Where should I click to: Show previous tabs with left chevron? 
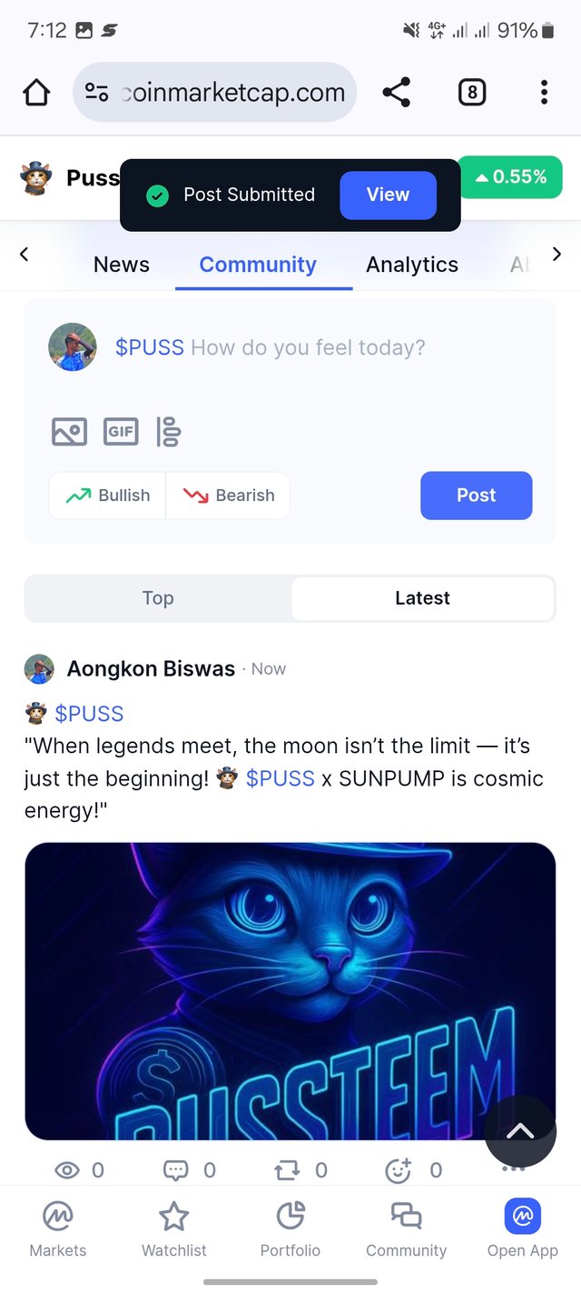tap(25, 255)
